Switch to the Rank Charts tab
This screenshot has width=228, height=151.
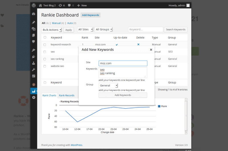49,95
